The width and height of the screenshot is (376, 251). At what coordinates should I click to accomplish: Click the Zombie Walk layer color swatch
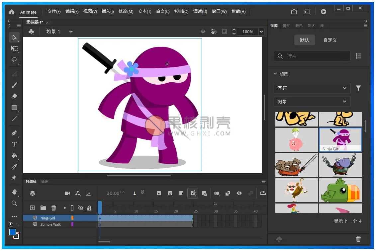[72, 224]
